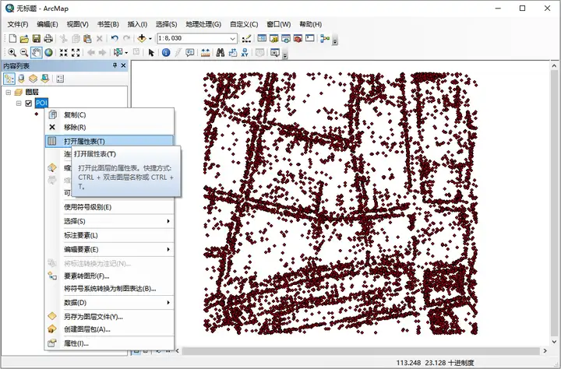Open the Find binoculars tool
This screenshot has height=369, width=561.
[221, 52]
